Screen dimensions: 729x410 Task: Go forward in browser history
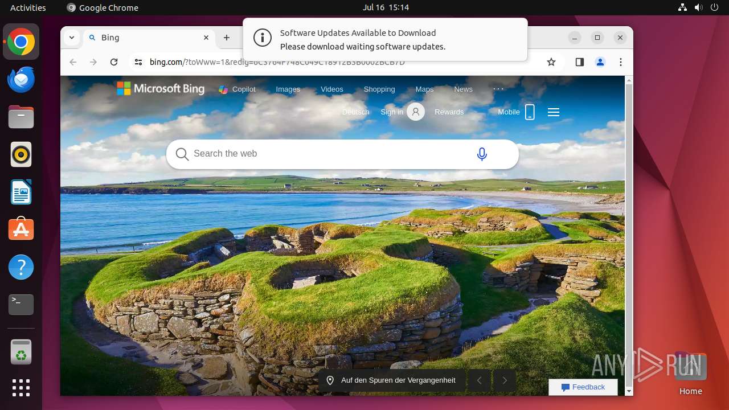click(x=93, y=62)
